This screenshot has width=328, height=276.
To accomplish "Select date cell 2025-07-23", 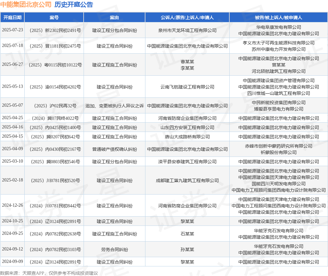I will 12,30.
